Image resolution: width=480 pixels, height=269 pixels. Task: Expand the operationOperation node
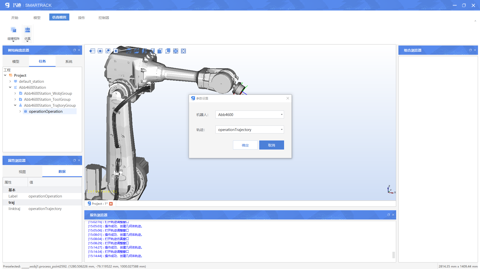click(20, 111)
